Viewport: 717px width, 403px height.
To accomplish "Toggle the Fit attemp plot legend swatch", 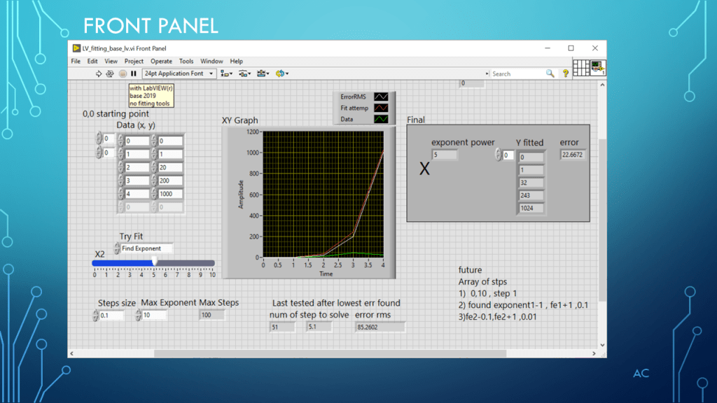I will (x=382, y=108).
